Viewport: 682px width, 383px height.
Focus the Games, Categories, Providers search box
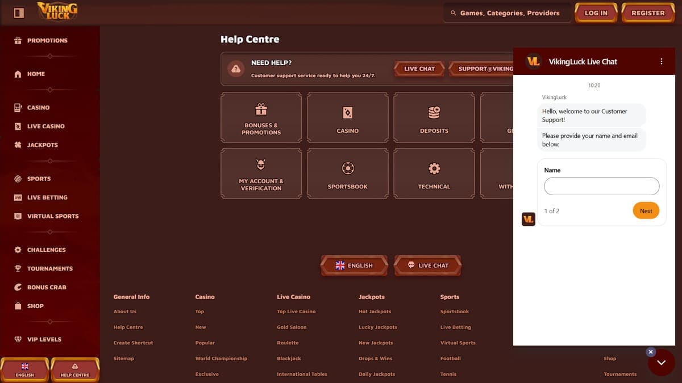point(508,13)
